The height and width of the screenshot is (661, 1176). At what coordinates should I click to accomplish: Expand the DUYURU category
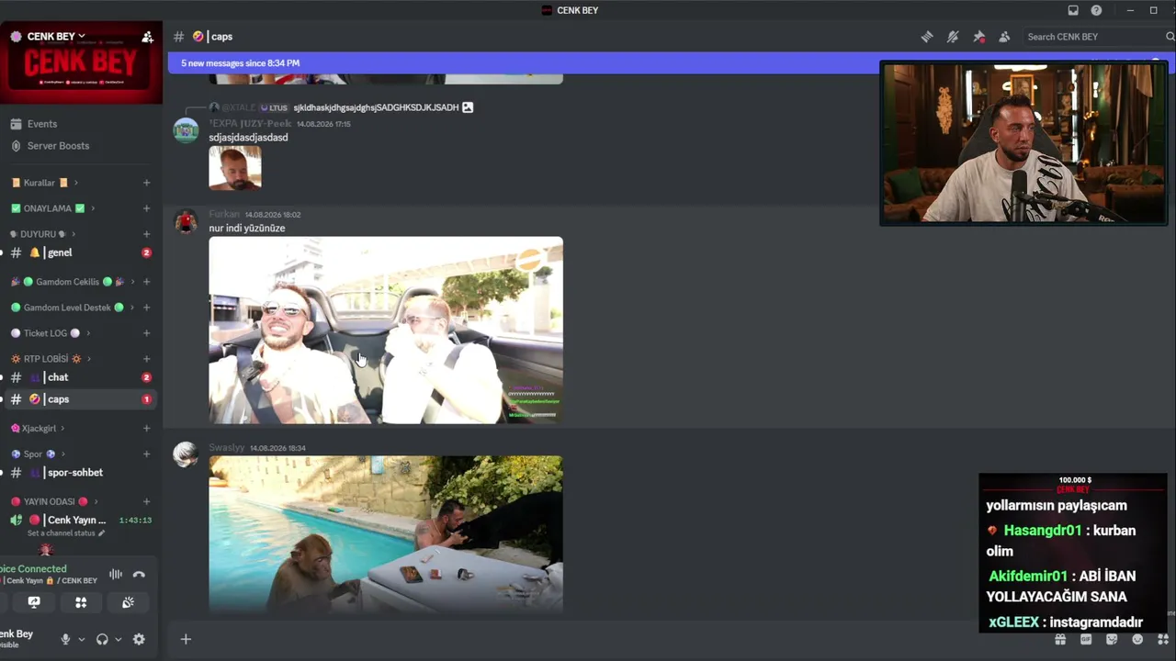(x=43, y=234)
